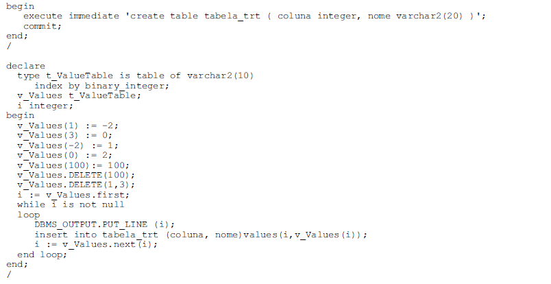Click the 'i integer;' declaration line
Viewport: 551px width, 284px height.
point(45,106)
